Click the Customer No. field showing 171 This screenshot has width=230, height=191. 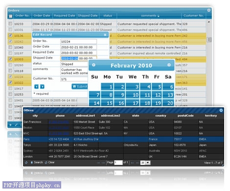pyautogui.click(x=74, y=79)
